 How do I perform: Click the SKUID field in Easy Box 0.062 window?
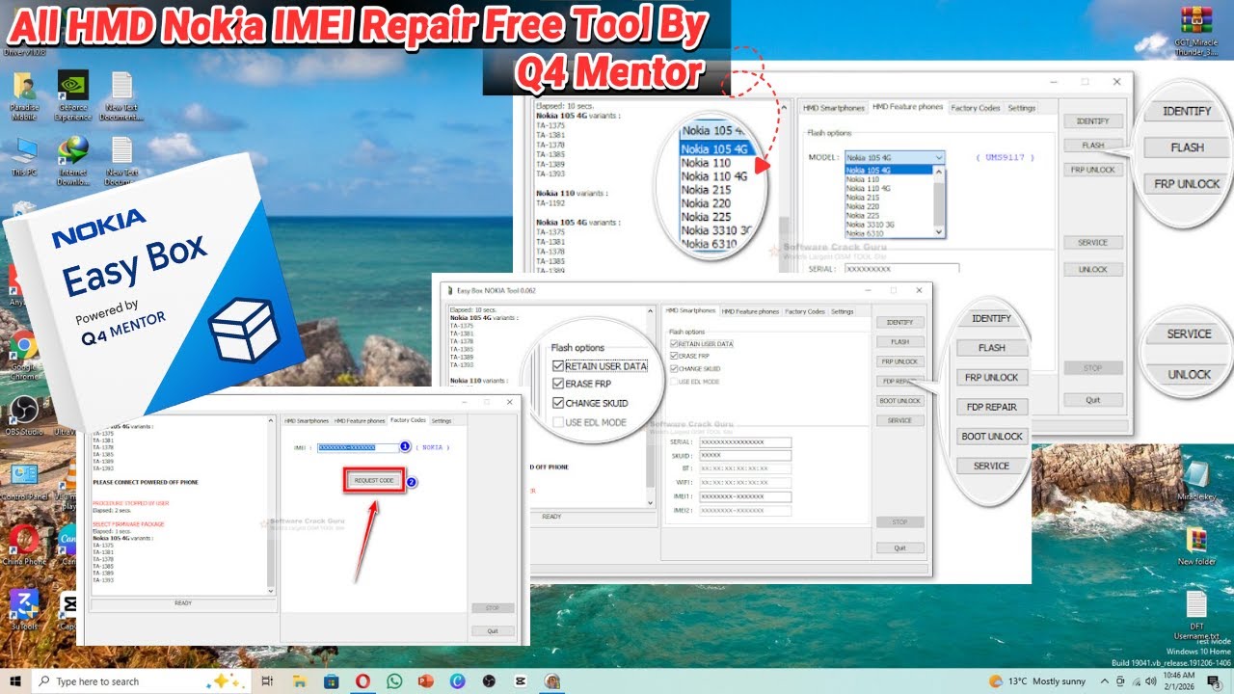745,455
